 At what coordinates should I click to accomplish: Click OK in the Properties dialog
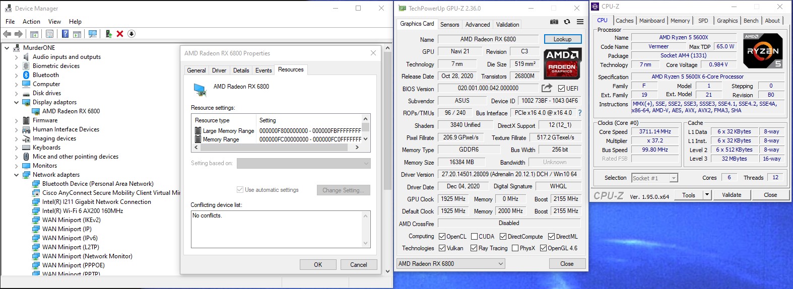click(318, 264)
